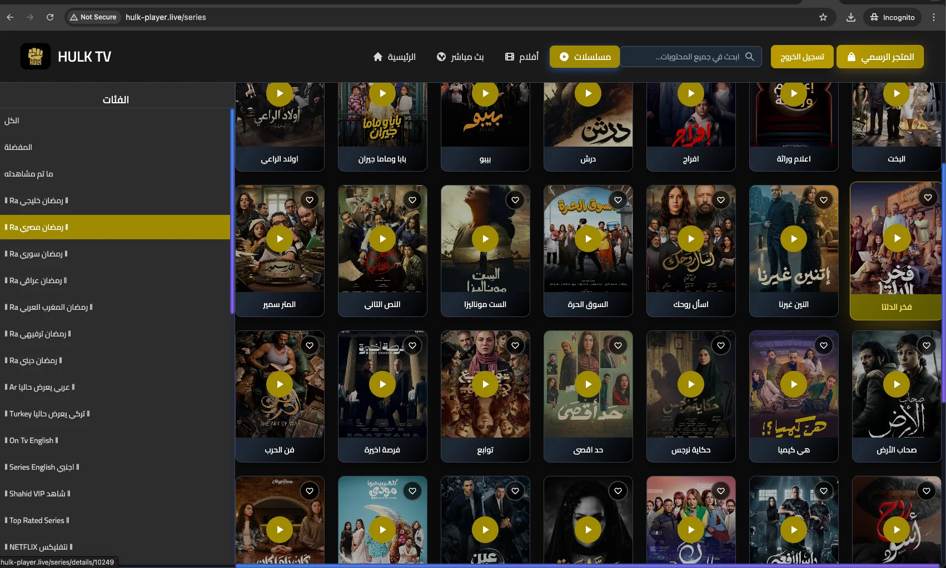Image resolution: width=946 pixels, height=568 pixels.
Task: Play the فخر الدلتا series
Action: [x=897, y=238]
